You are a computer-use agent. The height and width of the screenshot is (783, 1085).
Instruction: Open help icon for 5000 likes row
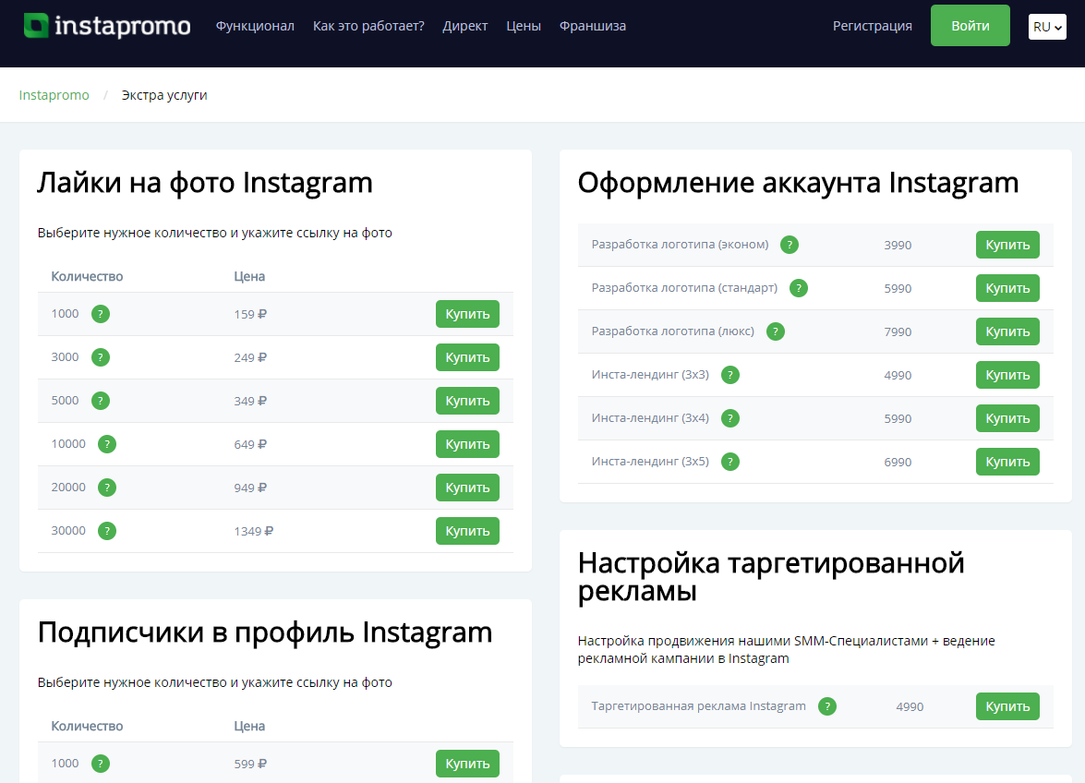pos(101,401)
